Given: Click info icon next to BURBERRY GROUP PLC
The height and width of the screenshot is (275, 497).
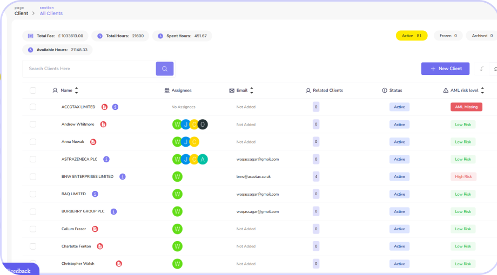Looking at the screenshot, I should [113, 211].
